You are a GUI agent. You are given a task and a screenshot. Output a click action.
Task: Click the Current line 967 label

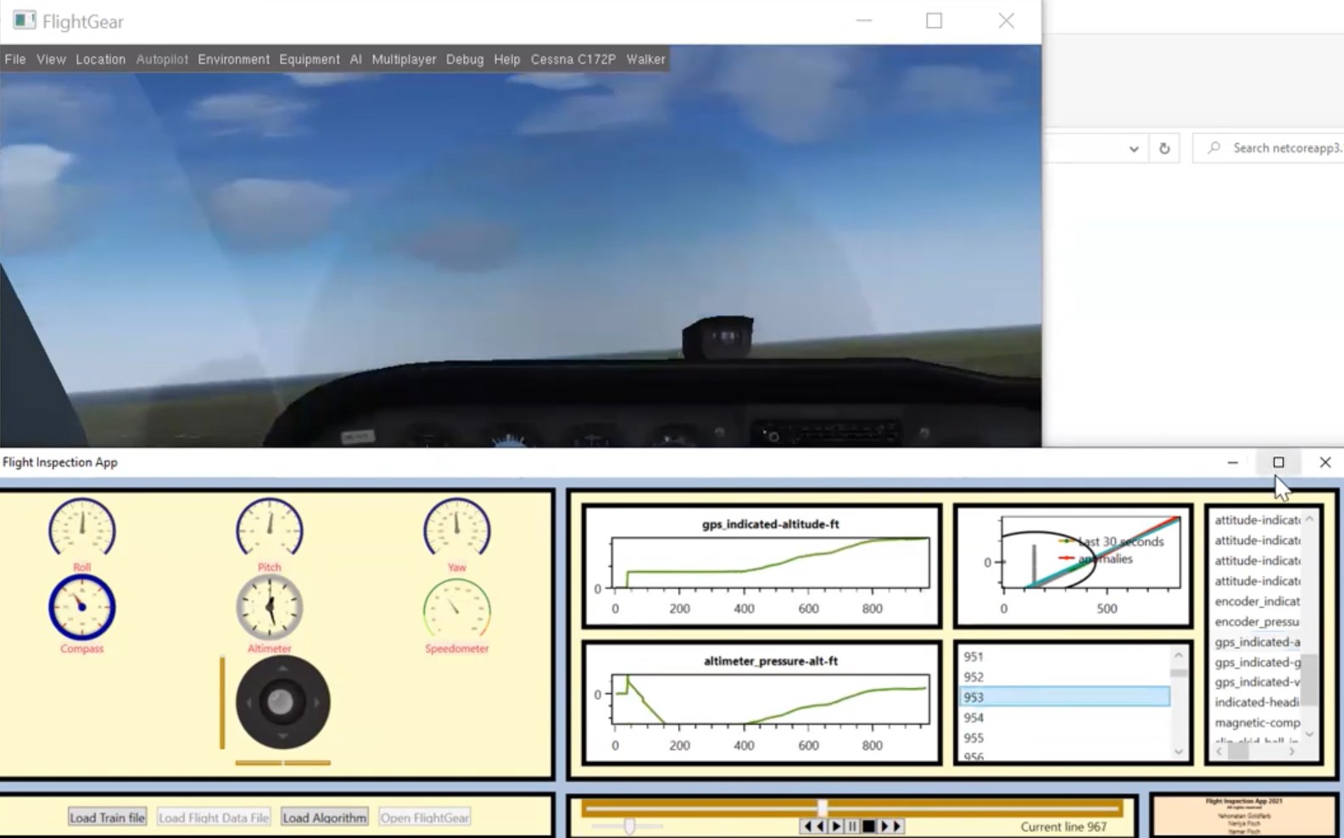point(1063,827)
